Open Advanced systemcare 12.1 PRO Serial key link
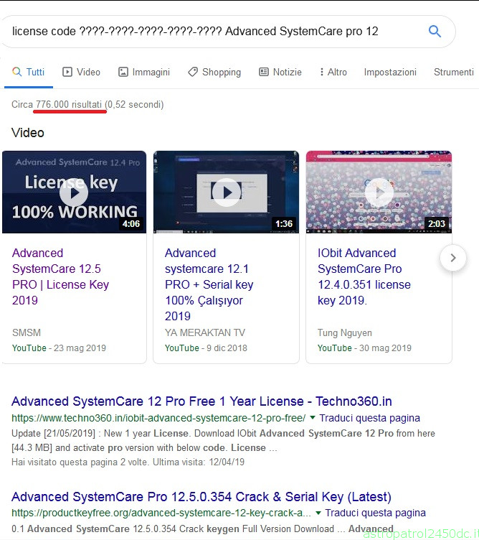 (x=209, y=284)
